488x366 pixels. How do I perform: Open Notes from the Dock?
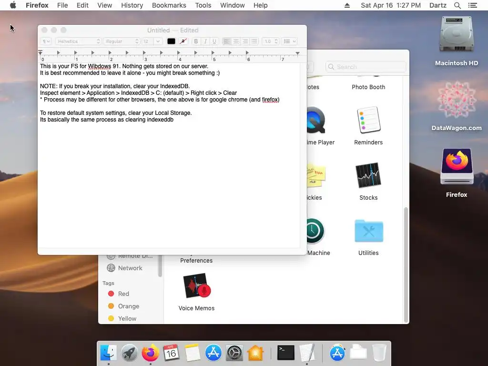tap(193, 353)
